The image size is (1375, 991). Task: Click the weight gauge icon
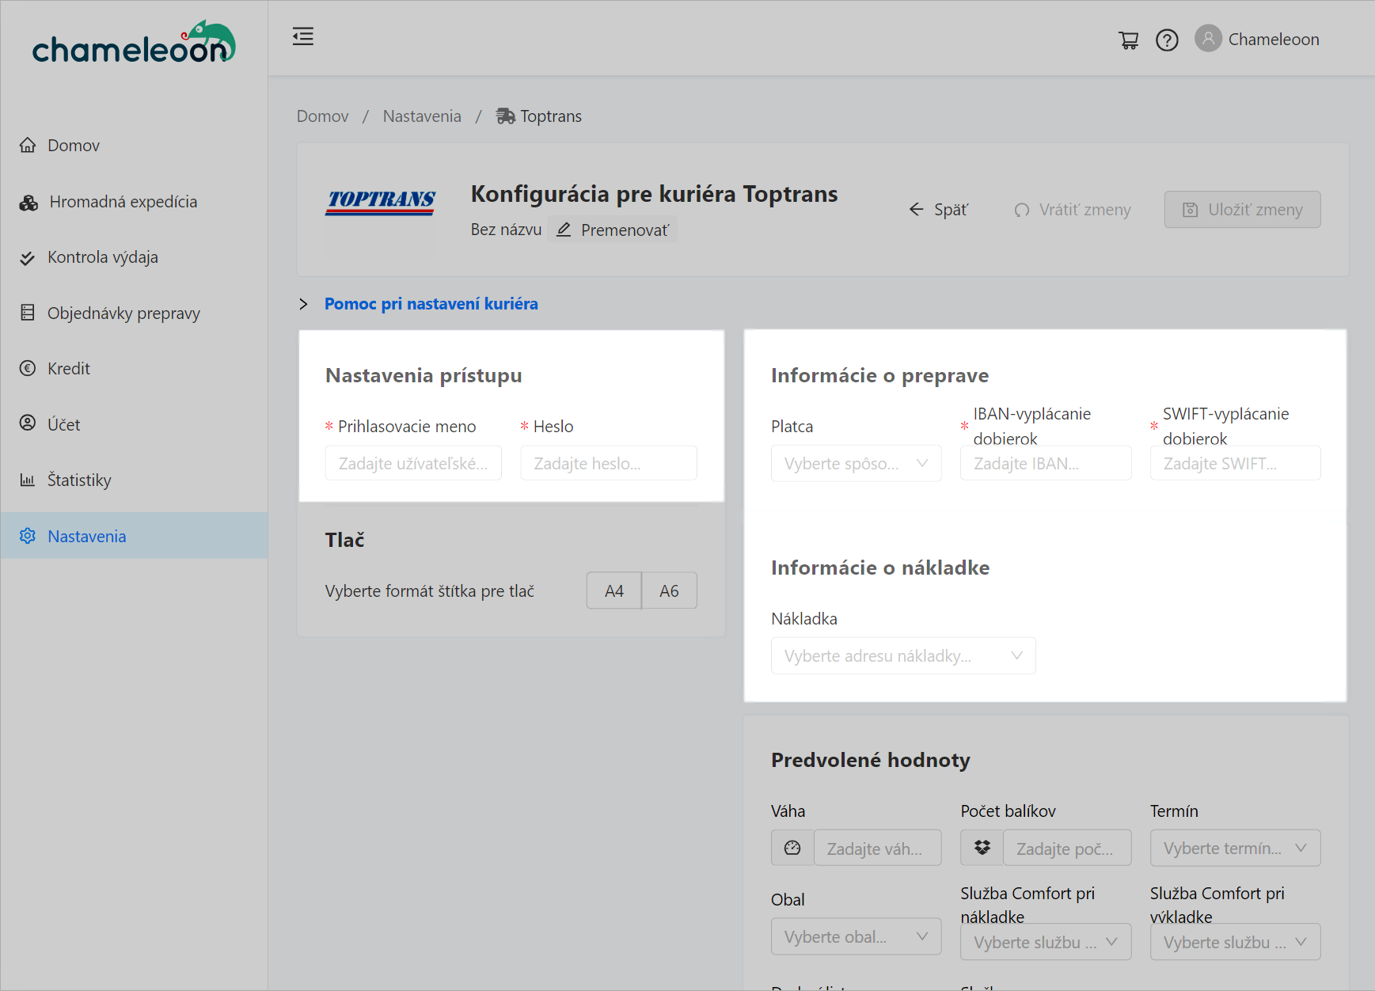point(792,849)
